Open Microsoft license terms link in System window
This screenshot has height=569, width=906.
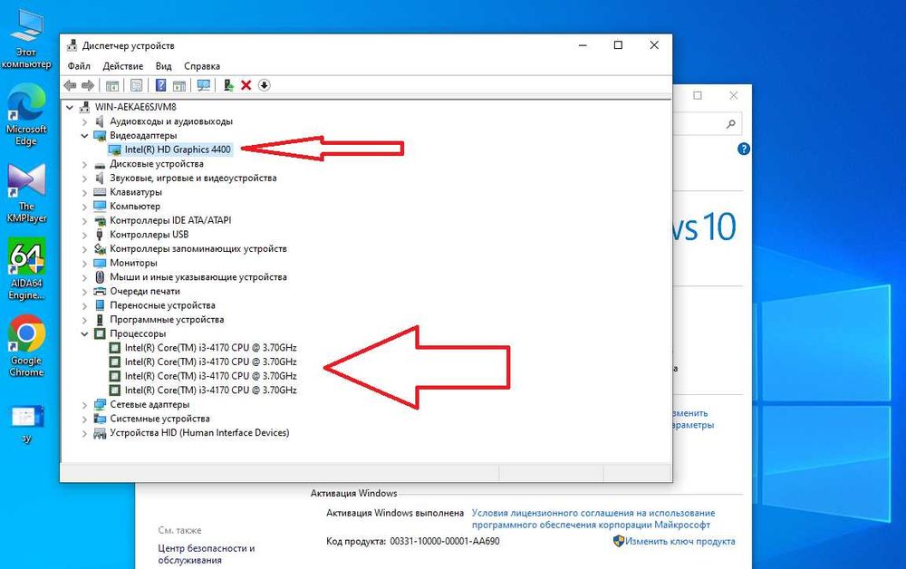(593, 519)
